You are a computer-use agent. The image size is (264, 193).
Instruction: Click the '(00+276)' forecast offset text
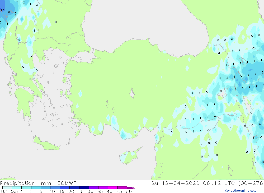point(251,183)
